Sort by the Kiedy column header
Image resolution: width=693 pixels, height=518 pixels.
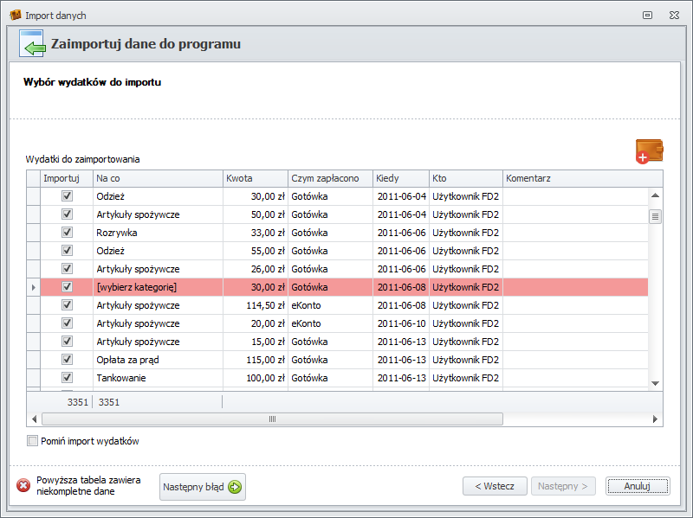(x=400, y=179)
